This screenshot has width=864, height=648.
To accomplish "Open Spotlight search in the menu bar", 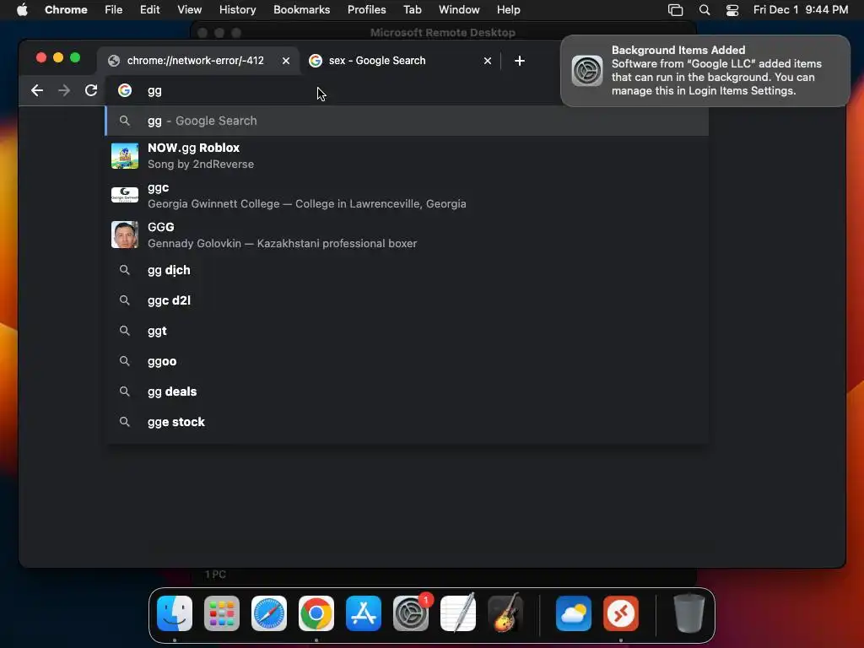I will click(x=705, y=10).
